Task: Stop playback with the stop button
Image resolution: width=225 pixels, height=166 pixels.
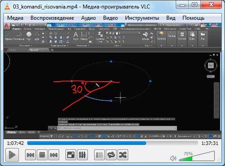Action: [x=42, y=155]
